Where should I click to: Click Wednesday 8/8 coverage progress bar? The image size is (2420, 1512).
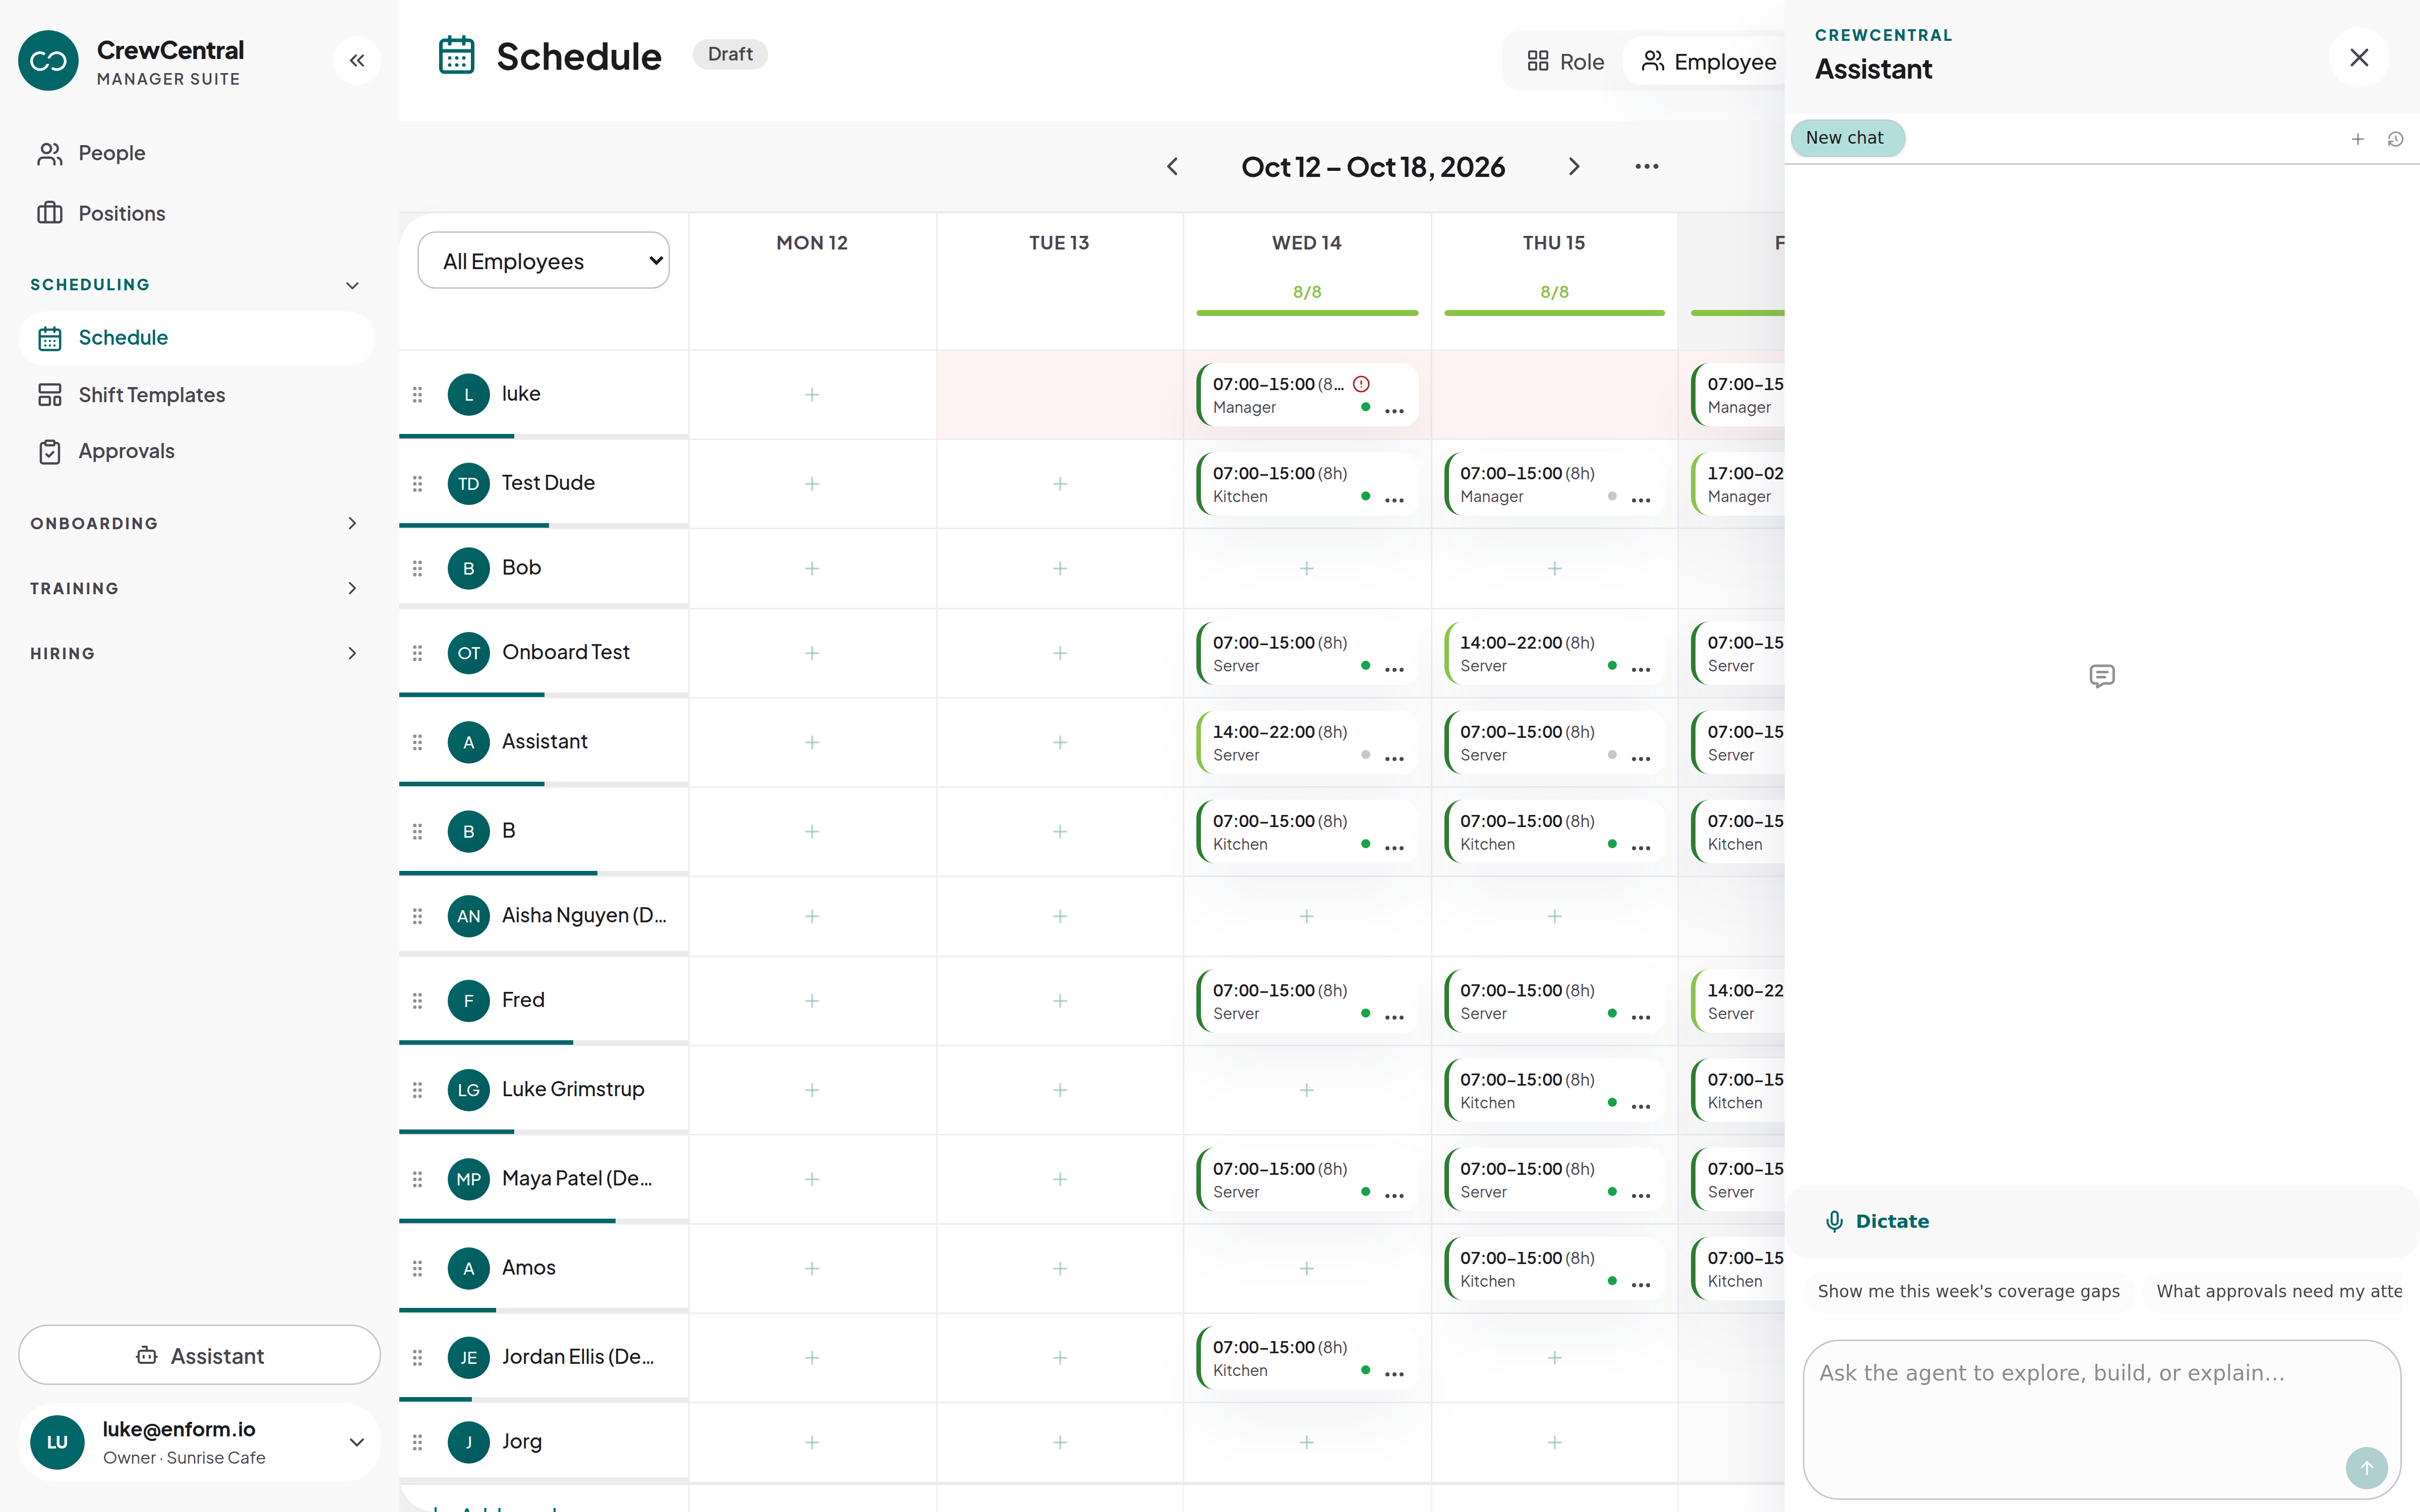point(1307,313)
